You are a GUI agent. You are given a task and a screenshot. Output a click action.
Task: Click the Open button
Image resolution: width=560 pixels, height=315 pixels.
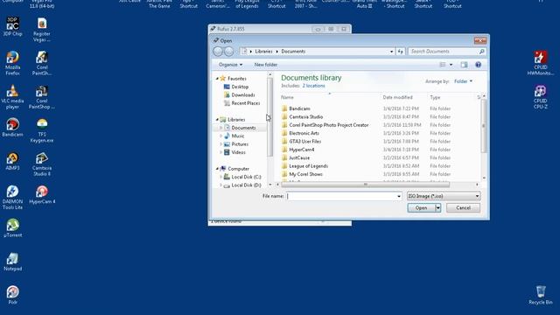[x=421, y=208]
